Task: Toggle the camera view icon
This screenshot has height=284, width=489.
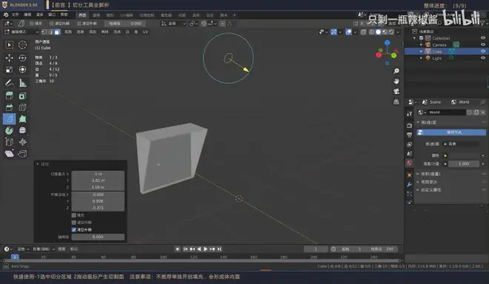Action: 396,92
